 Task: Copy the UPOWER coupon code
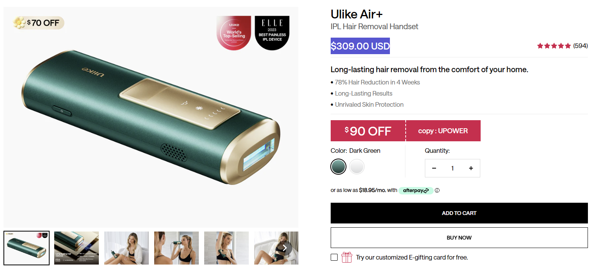443,131
